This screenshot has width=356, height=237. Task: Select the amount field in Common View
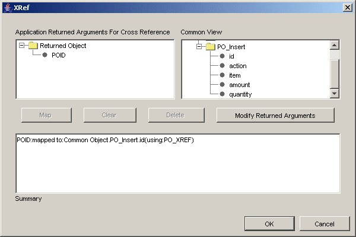[x=239, y=85]
